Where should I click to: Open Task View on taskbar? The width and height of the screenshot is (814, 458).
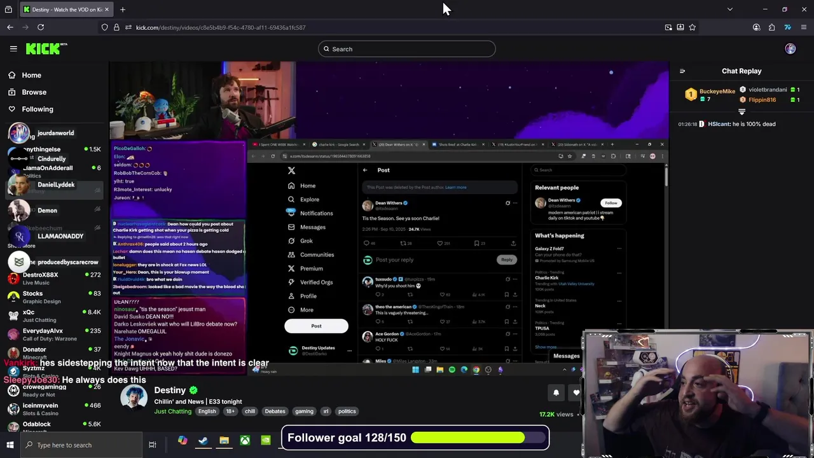pos(153,445)
